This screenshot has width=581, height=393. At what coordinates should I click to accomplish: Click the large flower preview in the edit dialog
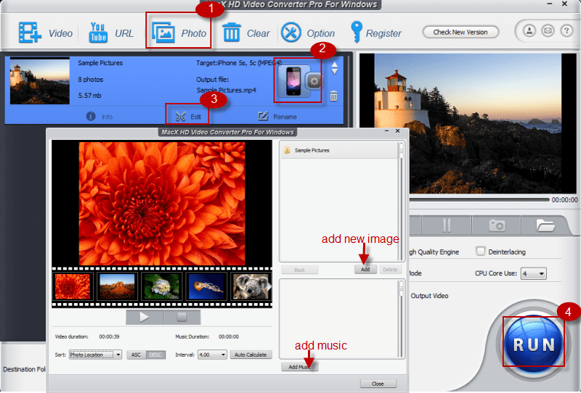point(162,204)
